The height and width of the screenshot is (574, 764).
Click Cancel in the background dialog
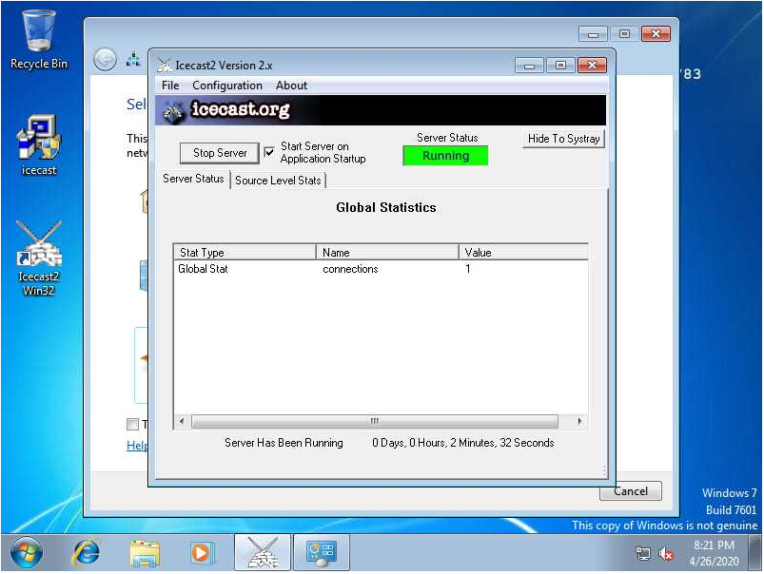630,491
